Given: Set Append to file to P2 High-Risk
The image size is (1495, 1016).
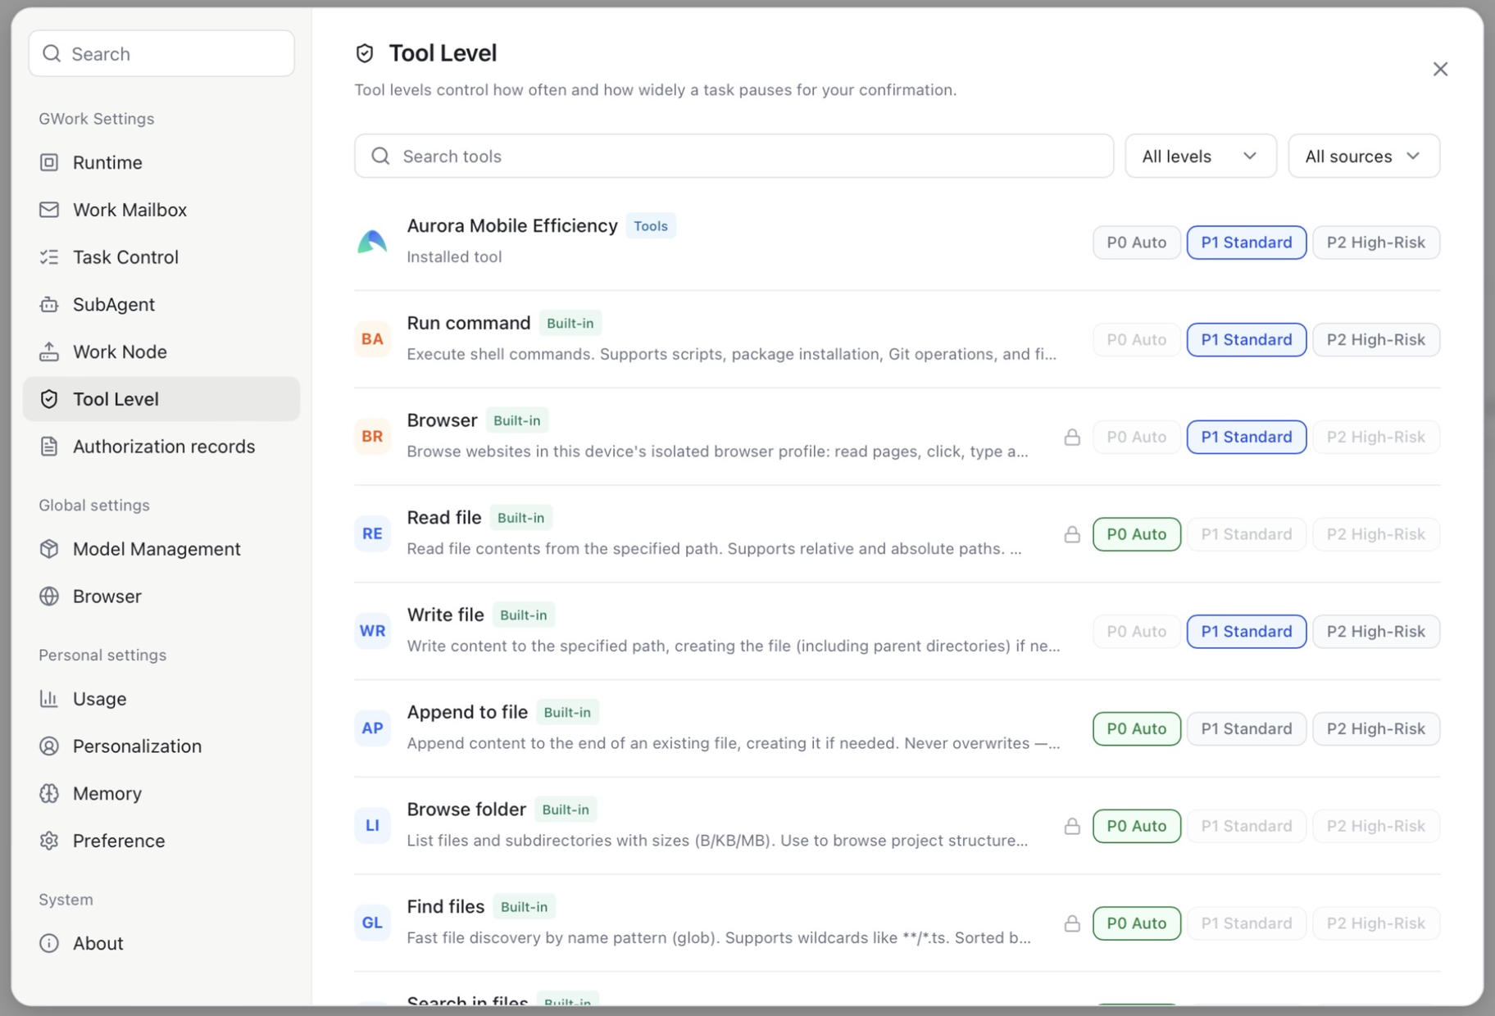Looking at the screenshot, I should pos(1375,728).
